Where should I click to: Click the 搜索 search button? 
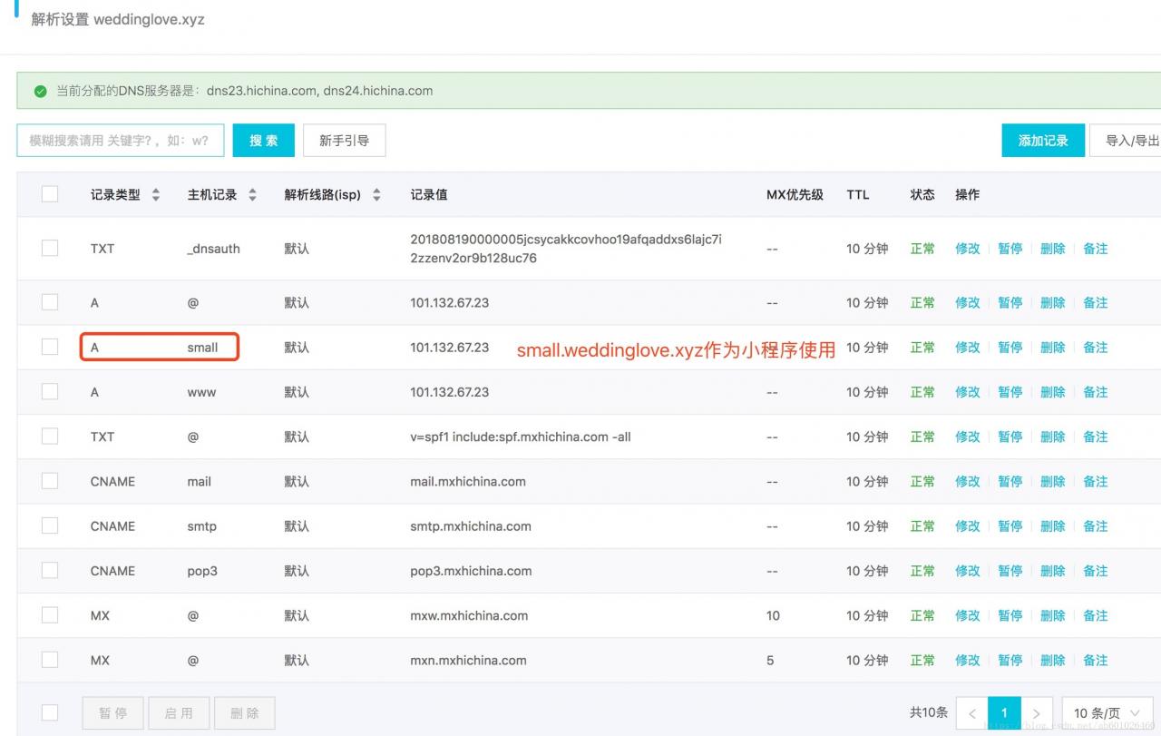pyautogui.click(x=264, y=141)
